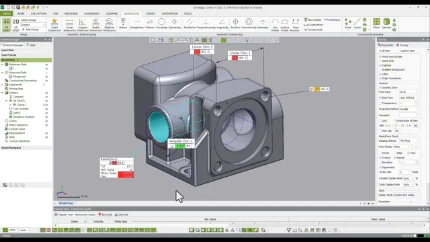Collapse the Analysis tree node

(x=3, y=93)
